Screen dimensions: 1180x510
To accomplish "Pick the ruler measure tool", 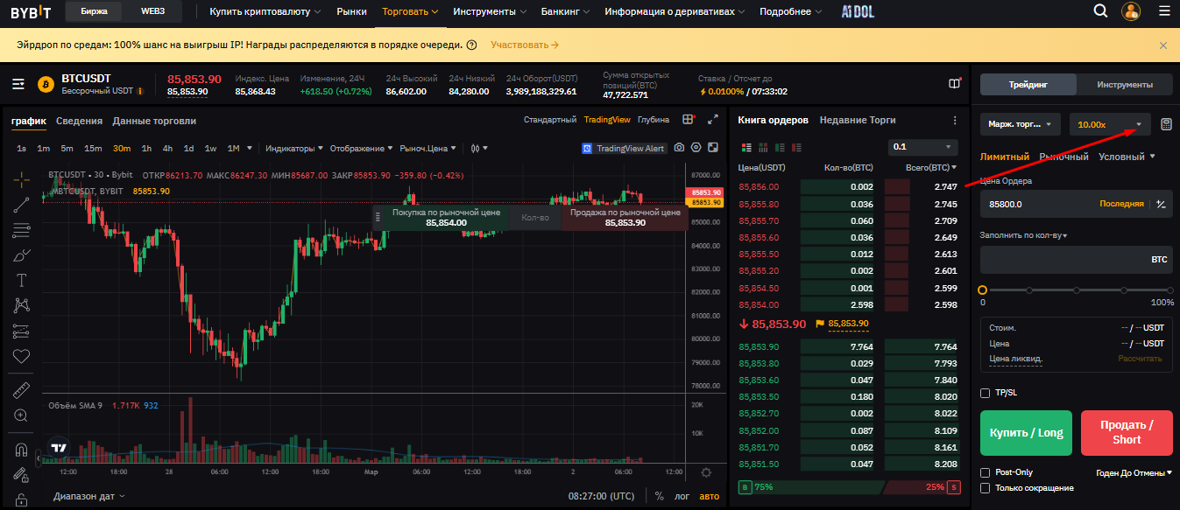I will (x=22, y=390).
